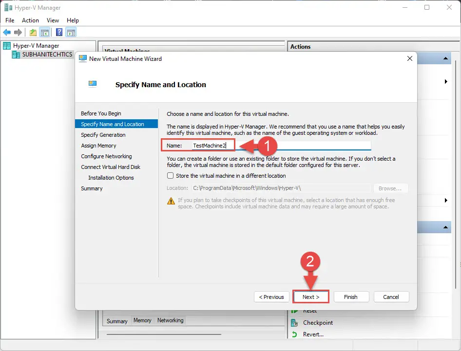Click the wizard title bar icon
The image size is (461, 351).
point(83,58)
